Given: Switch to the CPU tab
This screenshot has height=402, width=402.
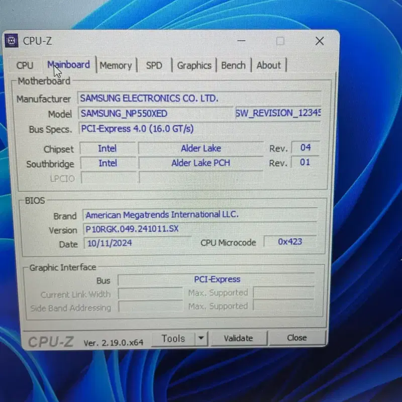Looking at the screenshot, I should (25, 65).
